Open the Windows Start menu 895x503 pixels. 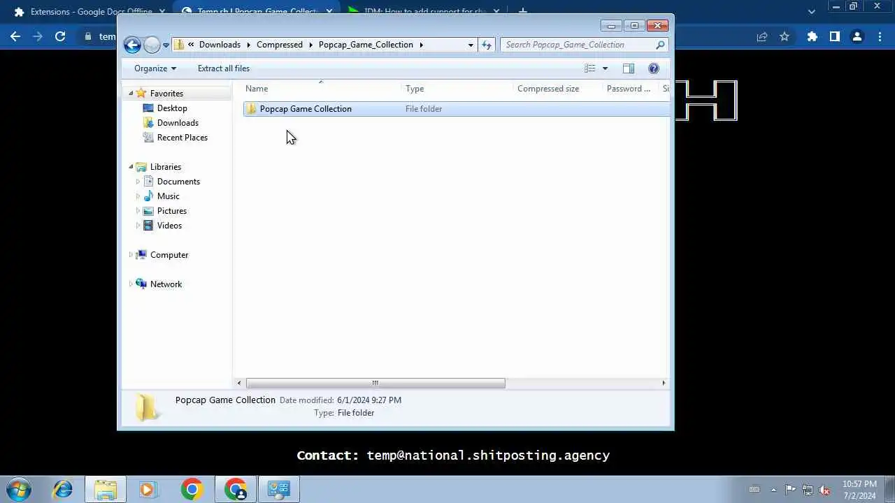coord(19,489)
